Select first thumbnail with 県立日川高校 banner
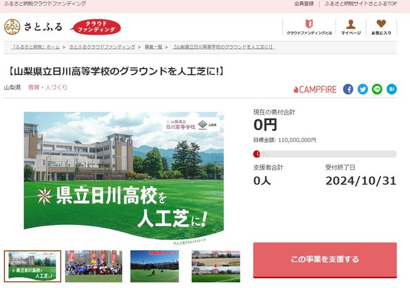The height and width of the screenshot is (288, 410). point(33,267)
